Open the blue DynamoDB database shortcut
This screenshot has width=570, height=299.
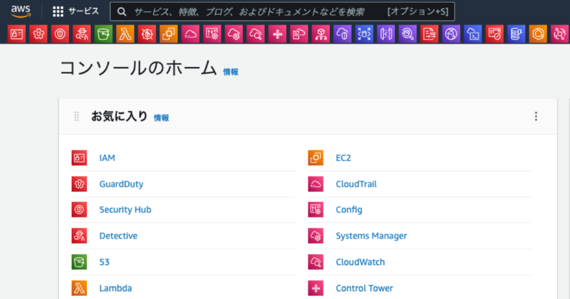[516, 34]
